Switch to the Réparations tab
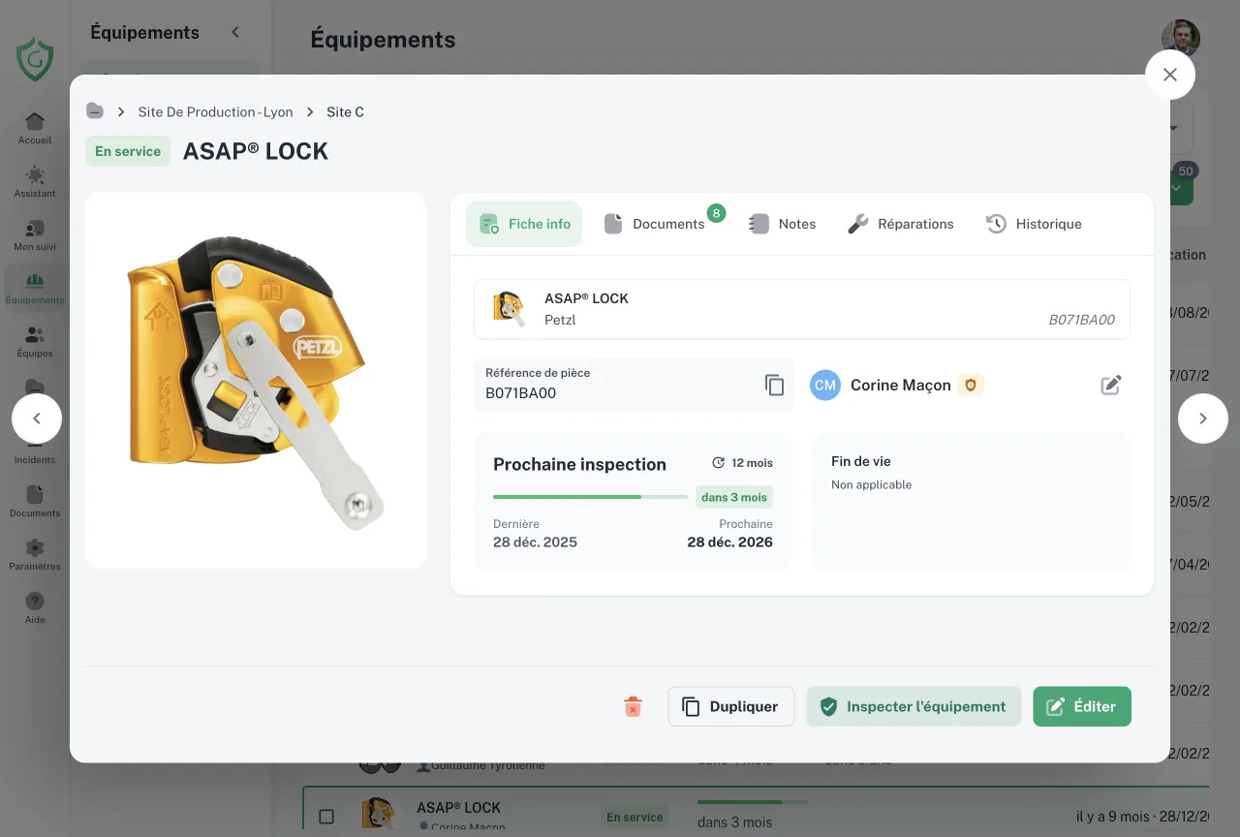Screen dimensions: 1240x837 [901, 224]
